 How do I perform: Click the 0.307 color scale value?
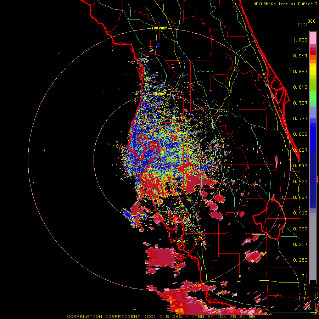(300, 245)
